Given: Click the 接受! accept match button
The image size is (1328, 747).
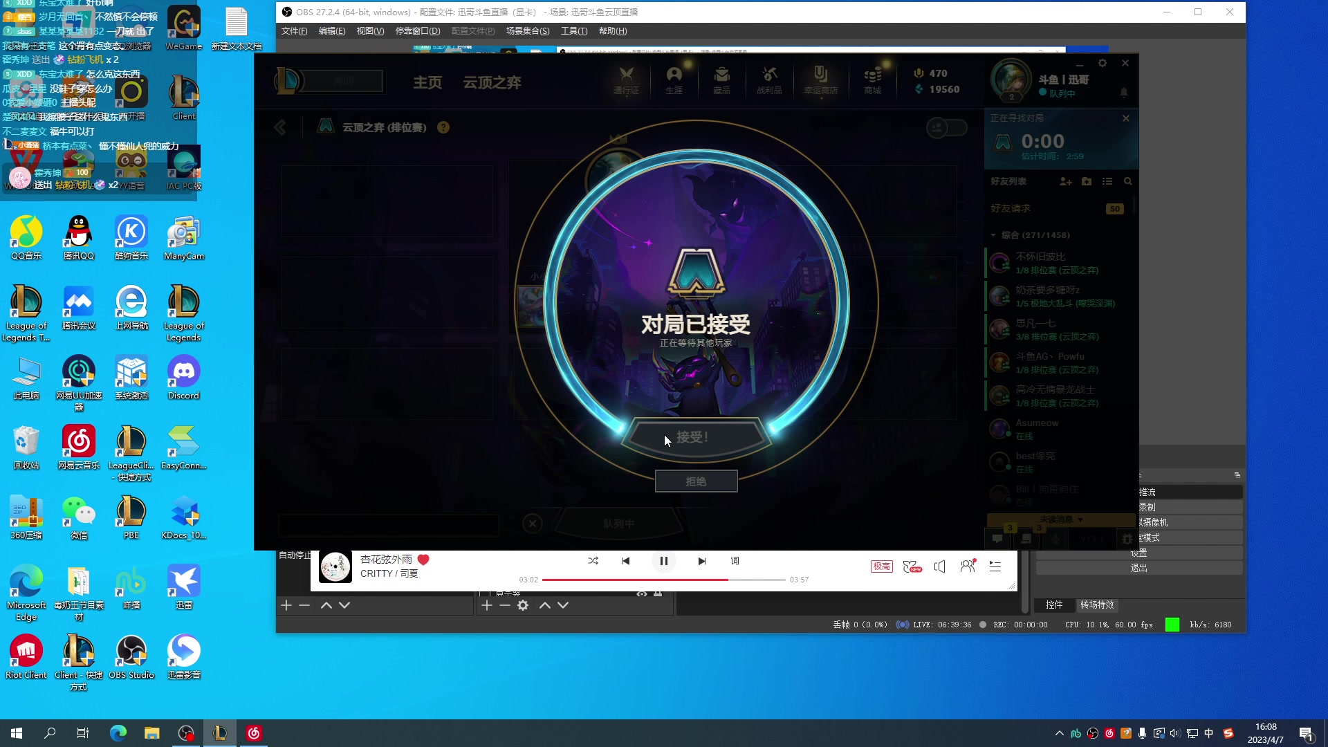Looking at the screenshot, I should coord(695,437).
